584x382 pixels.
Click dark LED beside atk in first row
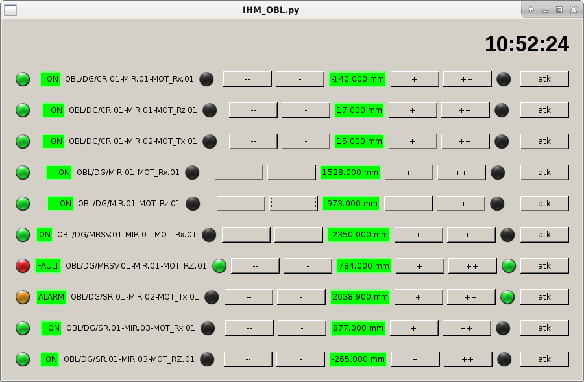504,79
